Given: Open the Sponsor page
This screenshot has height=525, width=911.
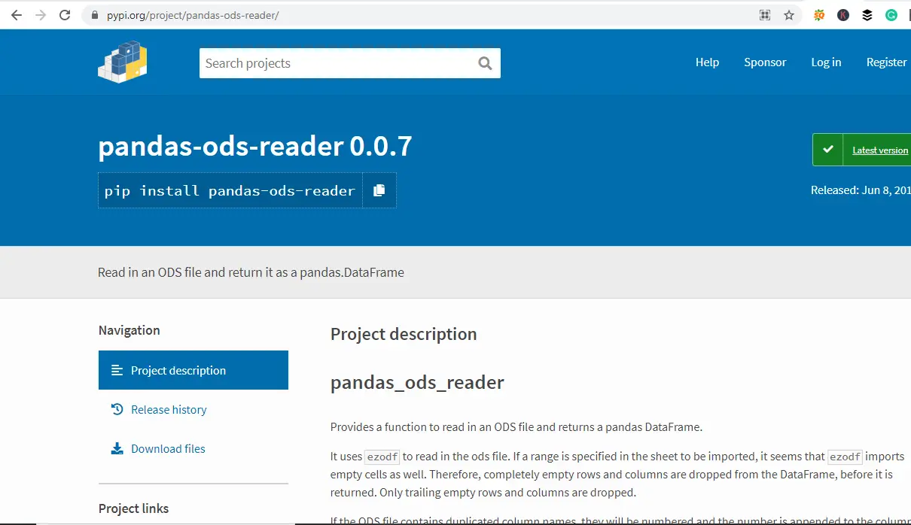Looking at the screenshot, I should pyautogui.click(x=765, y=62).
